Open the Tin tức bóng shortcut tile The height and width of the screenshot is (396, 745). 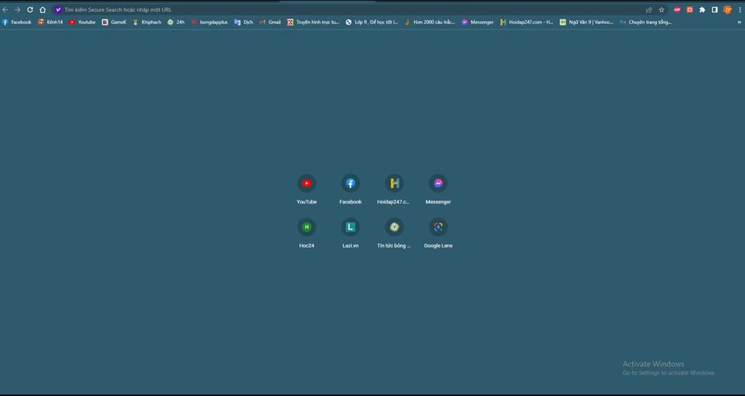[394, 227]
